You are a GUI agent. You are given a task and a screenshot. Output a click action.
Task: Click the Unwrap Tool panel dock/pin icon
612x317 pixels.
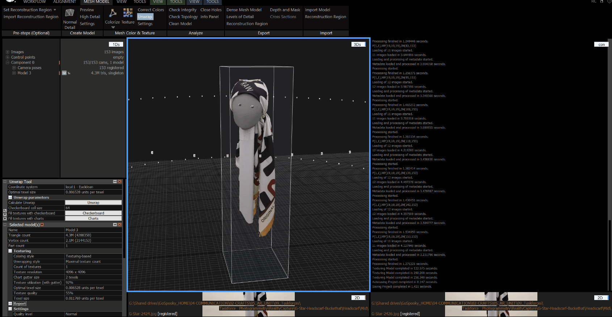[115, 182]
